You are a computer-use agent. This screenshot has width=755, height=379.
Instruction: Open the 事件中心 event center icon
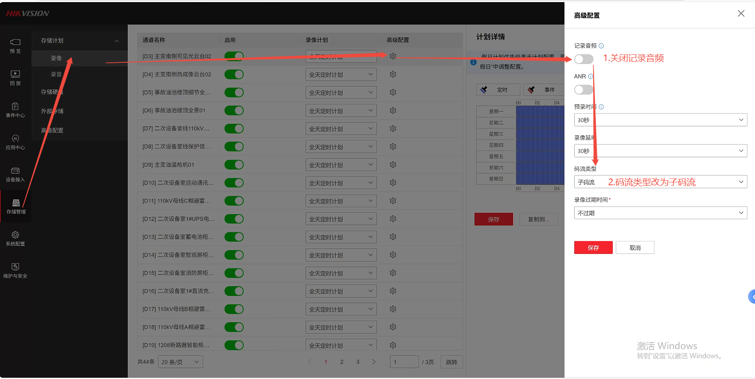pyautogui.click(x=15, y=106)
